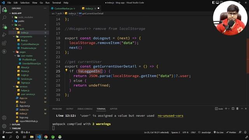Click Prettier in status bar
The image size is (249, 140).
[231, 132]
